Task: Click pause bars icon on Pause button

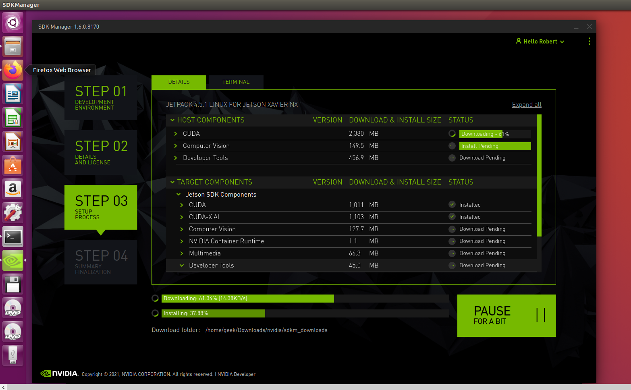Action: coord(541,315)
